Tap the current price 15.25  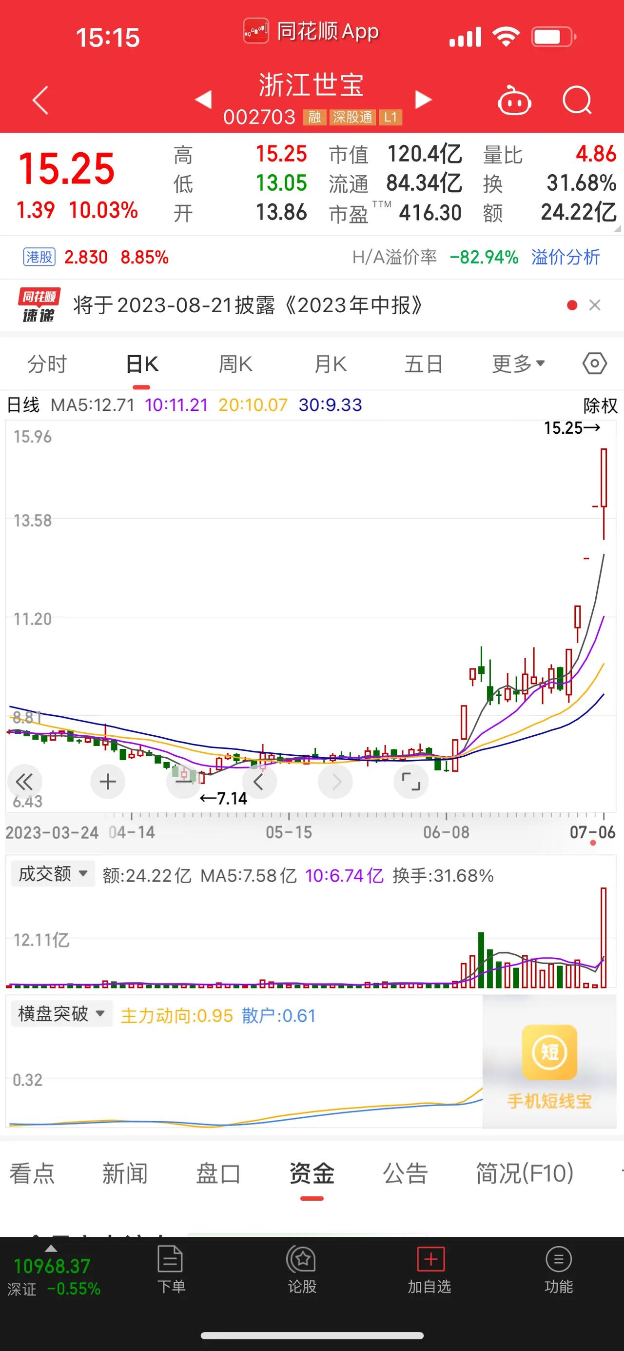66,168
